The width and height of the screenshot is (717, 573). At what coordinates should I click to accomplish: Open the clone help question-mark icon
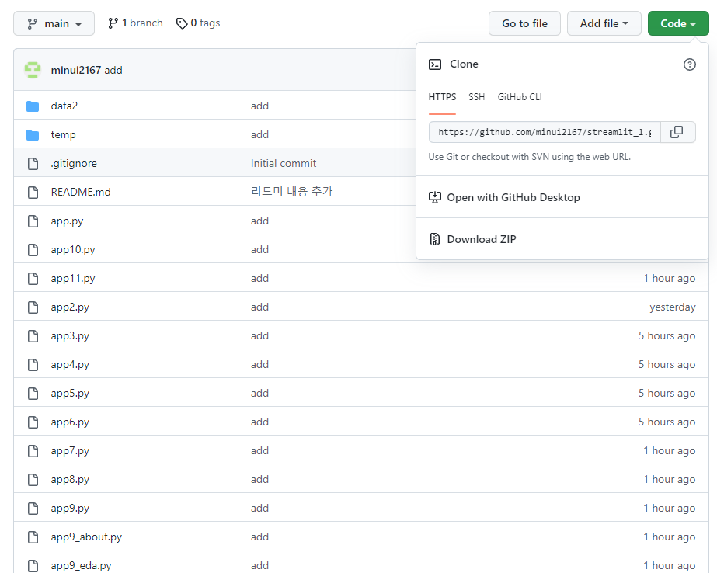click(690, 64)
